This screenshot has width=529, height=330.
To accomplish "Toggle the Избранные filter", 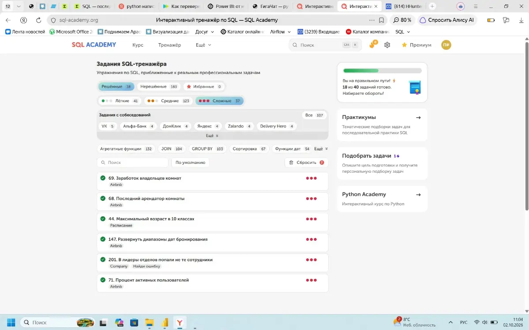I will point(204,86).
